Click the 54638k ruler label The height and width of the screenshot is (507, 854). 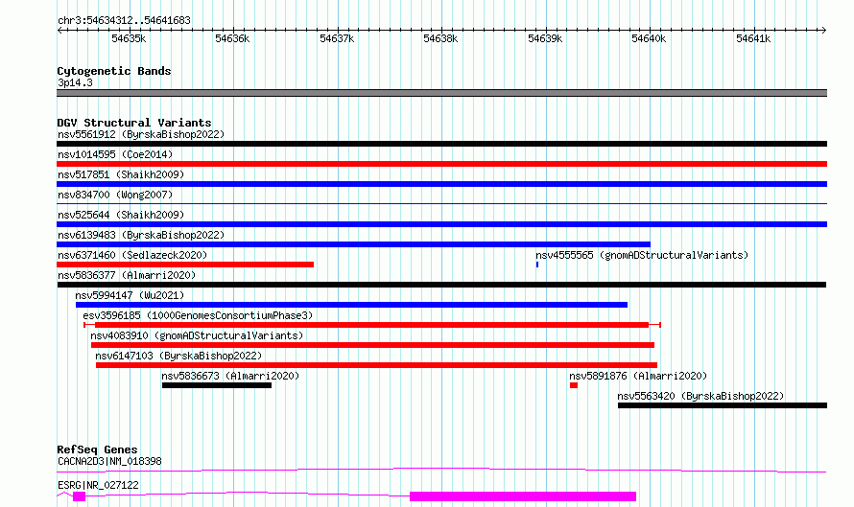440,38
